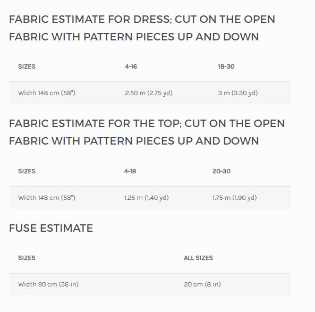This screenshot has height=312, width=315.
Task: Click the 20-30 size column header
Action: 222,171
